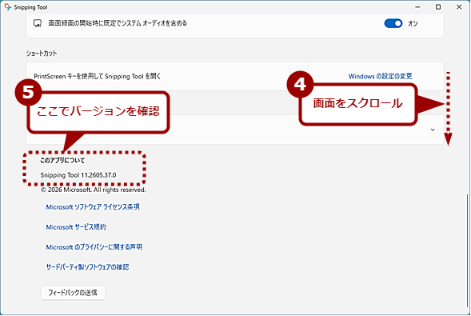This screenshot has width=471, height=316.
Task: Open 'サードパーティ製ソフトウェアの確認' link
Action: pos(87,267)
